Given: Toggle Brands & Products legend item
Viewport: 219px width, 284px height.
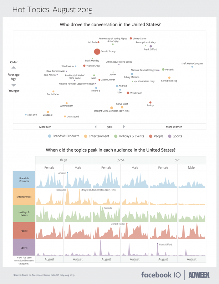Looking at the screenshot, I should click(64, 136).
